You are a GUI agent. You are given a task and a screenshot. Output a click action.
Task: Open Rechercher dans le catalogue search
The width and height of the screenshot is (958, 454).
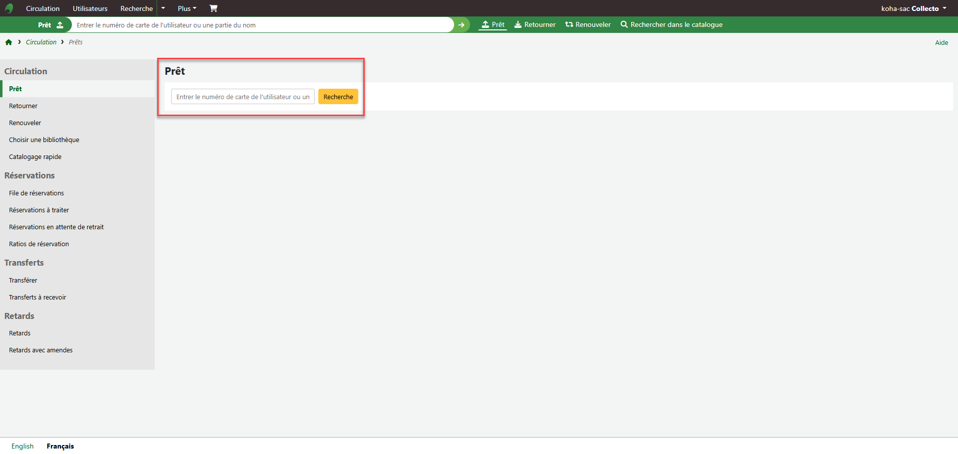671,24
